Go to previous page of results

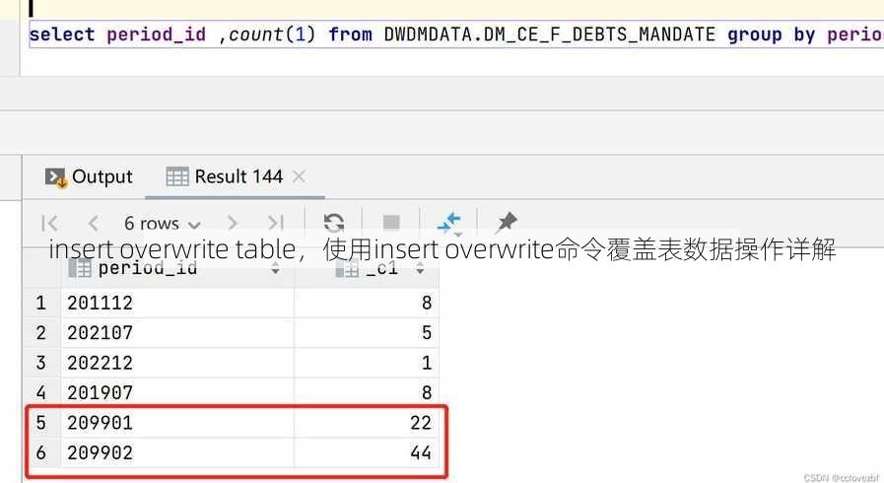pyautogui.click(x=93, y=223)
